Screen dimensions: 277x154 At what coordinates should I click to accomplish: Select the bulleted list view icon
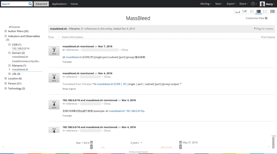[x=265, y=11]
